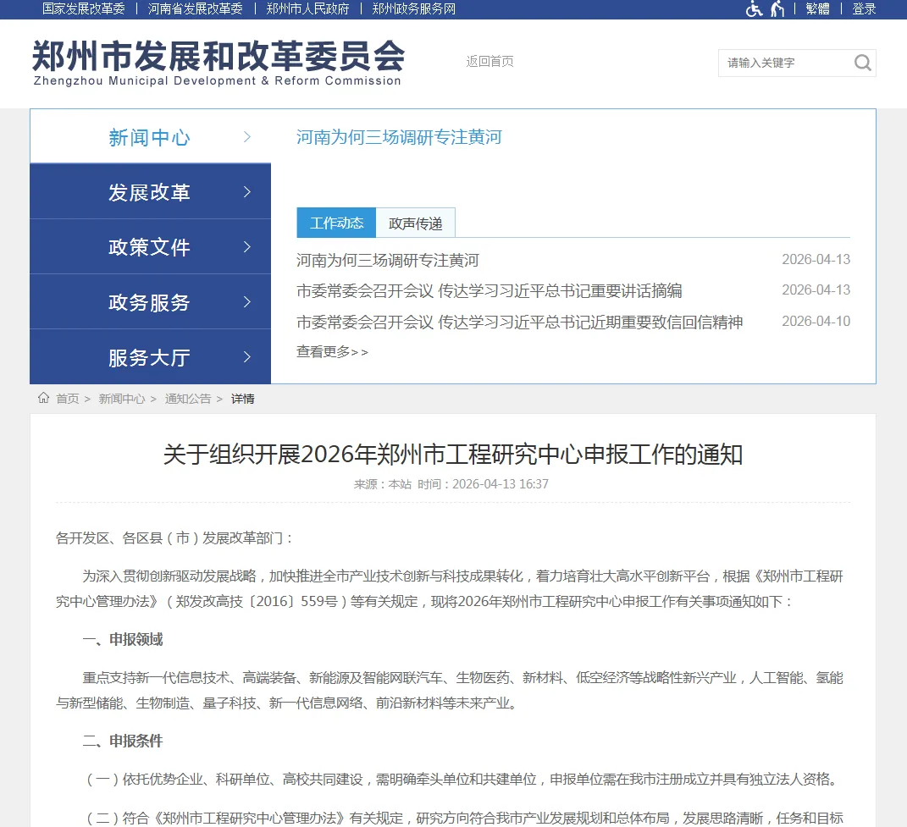Open the 政务服务 menu item
The image size is (907, 827).
(151, 301)
